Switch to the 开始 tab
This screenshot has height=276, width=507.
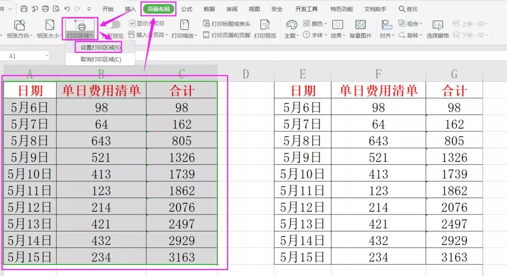[x=108, y=9]
